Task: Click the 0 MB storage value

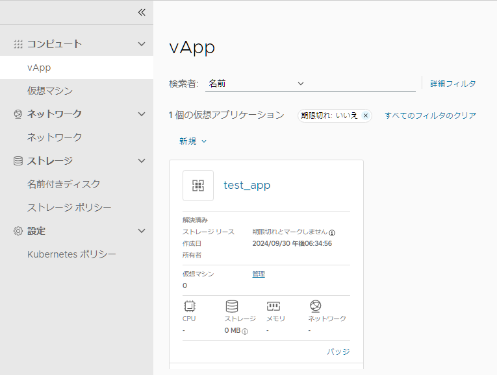Action: (x=233, y=331)
